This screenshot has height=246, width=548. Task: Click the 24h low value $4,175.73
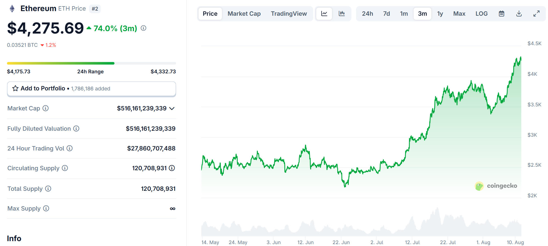coord(19,71)
